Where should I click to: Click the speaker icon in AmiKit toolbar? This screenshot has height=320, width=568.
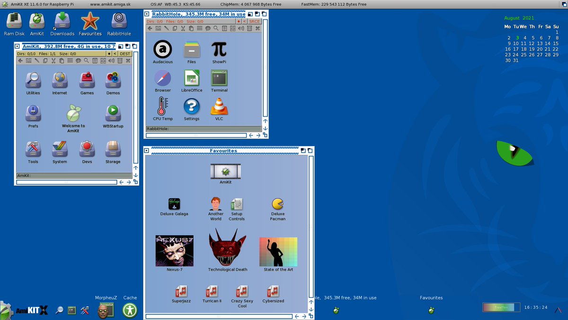pos(111,61)
